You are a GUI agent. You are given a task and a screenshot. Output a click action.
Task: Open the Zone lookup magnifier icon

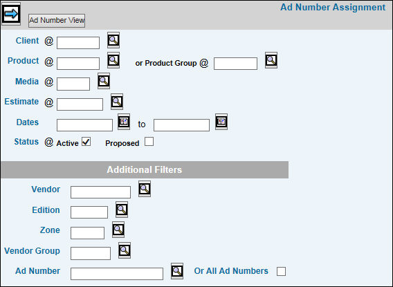[118, 230]
